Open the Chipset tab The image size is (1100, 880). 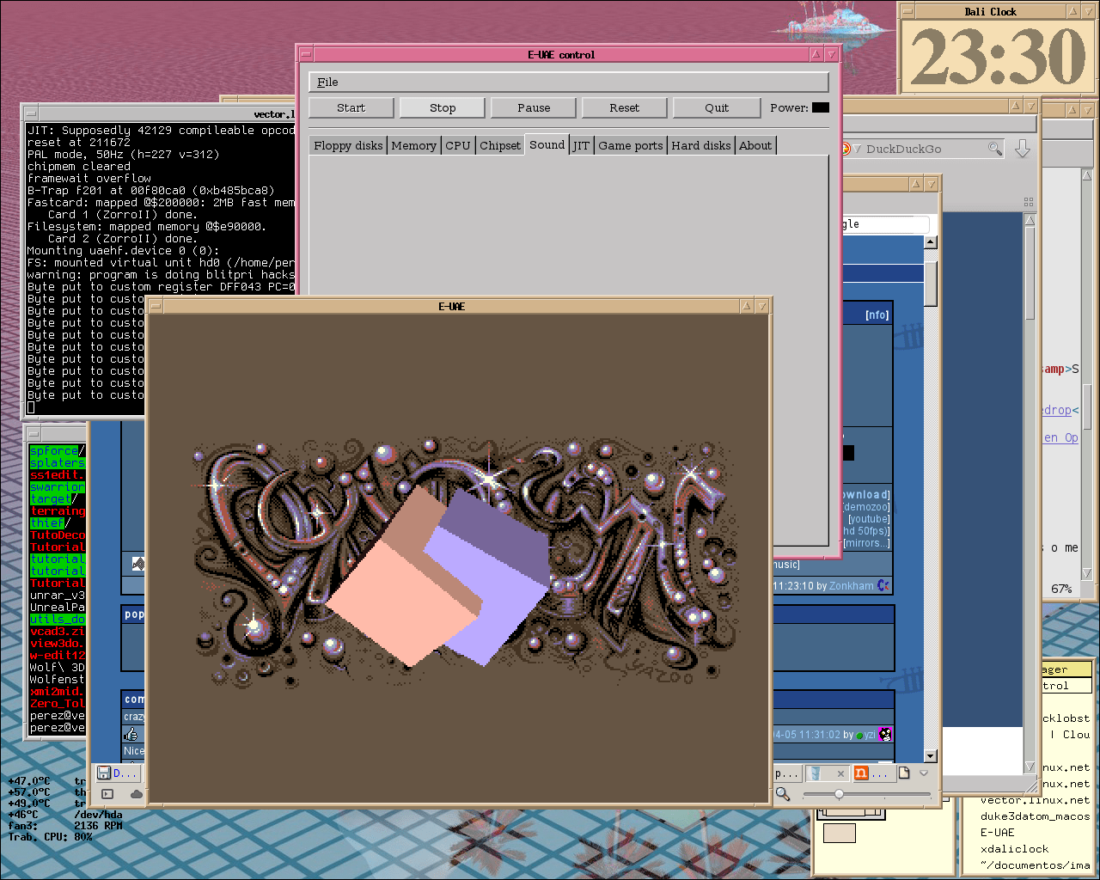500,145
